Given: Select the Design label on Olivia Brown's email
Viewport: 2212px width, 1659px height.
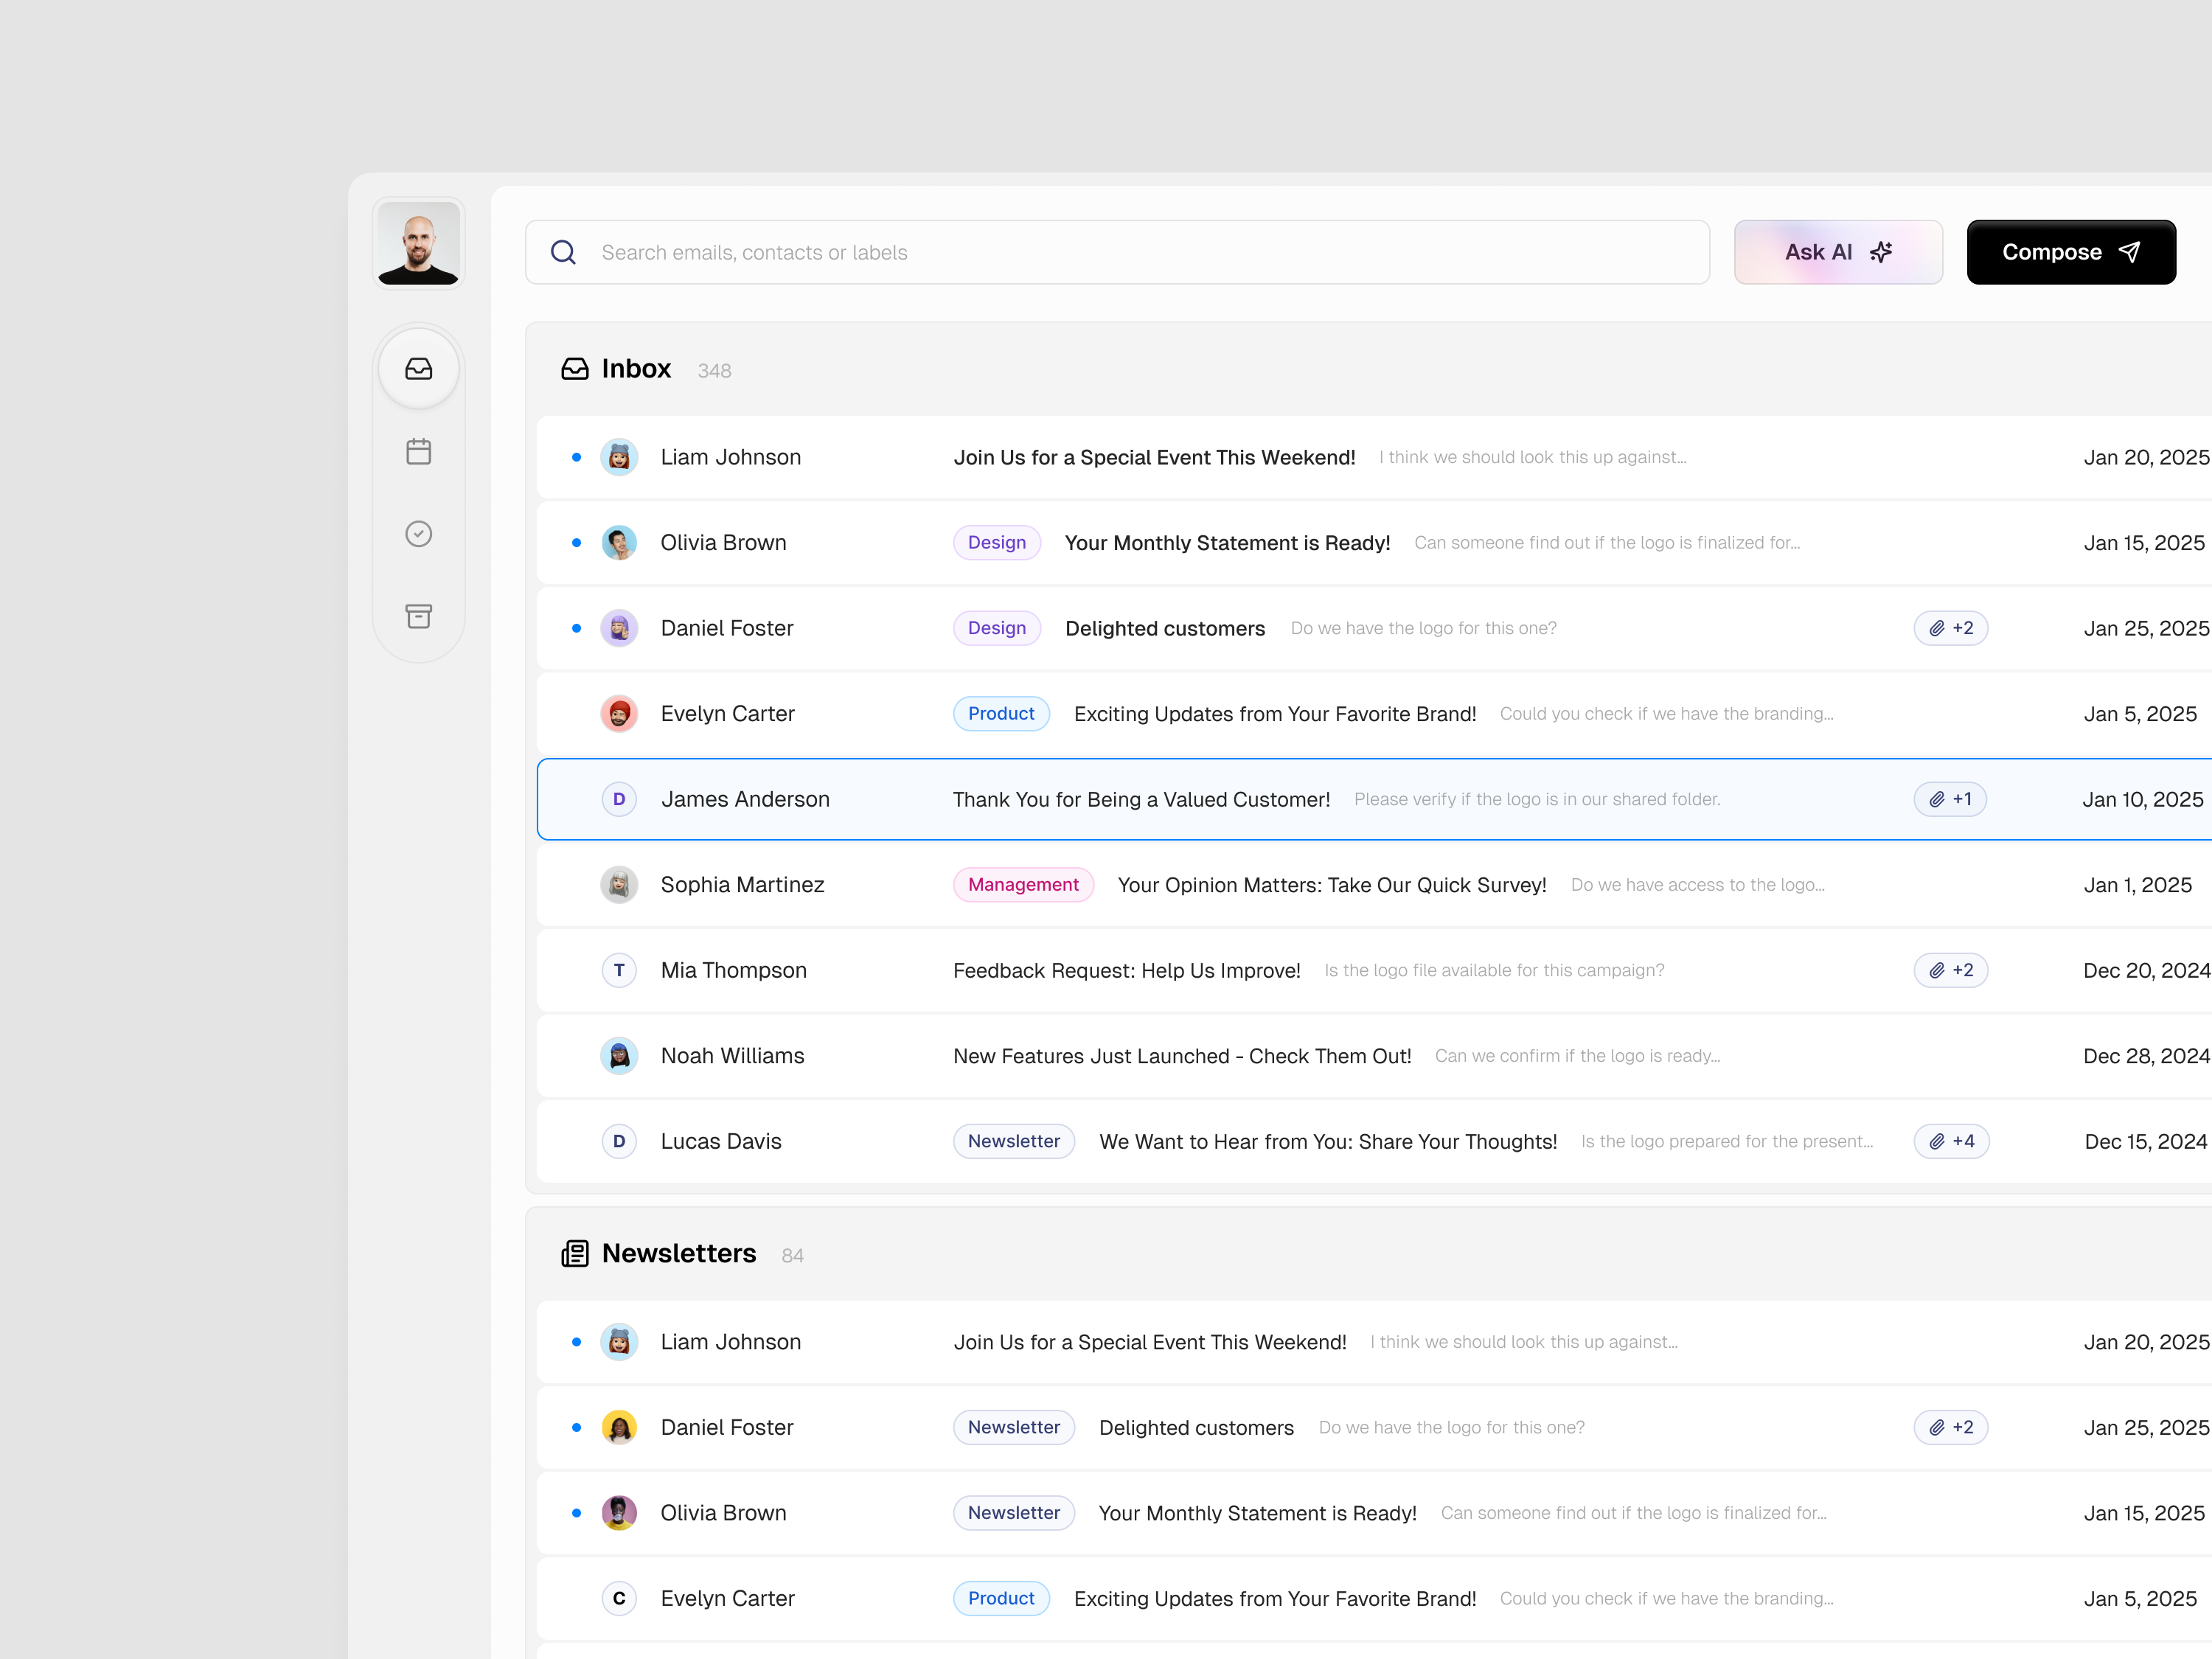Looking at the screenshot, I should pyautogui.click(x=996, y=542).
